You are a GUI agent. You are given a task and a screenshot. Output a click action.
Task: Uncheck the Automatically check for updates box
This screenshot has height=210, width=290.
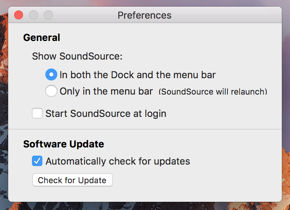pos(37,161)
